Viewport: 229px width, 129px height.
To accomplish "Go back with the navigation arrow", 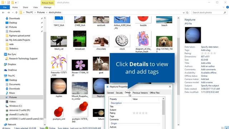I will pyautogui.click(x=3, y=13).
